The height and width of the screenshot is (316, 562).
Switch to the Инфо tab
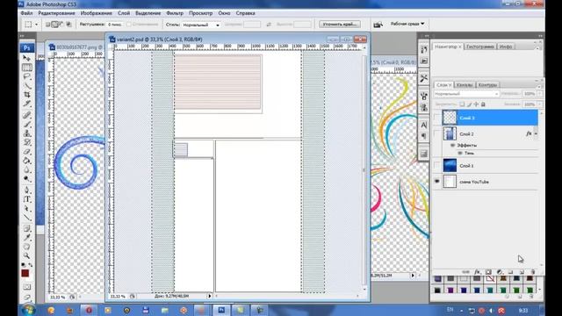(x=506, y=47)
